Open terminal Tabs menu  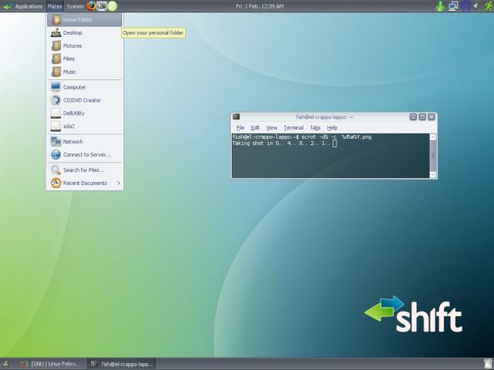315,127
